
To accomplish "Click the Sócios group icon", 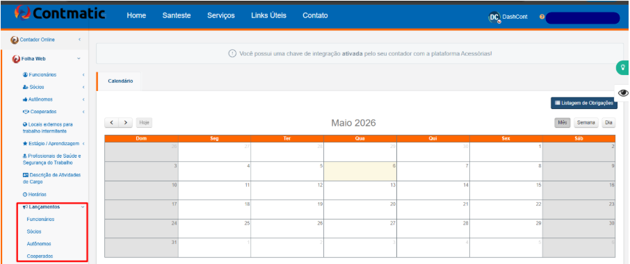I will pos(25,87).
